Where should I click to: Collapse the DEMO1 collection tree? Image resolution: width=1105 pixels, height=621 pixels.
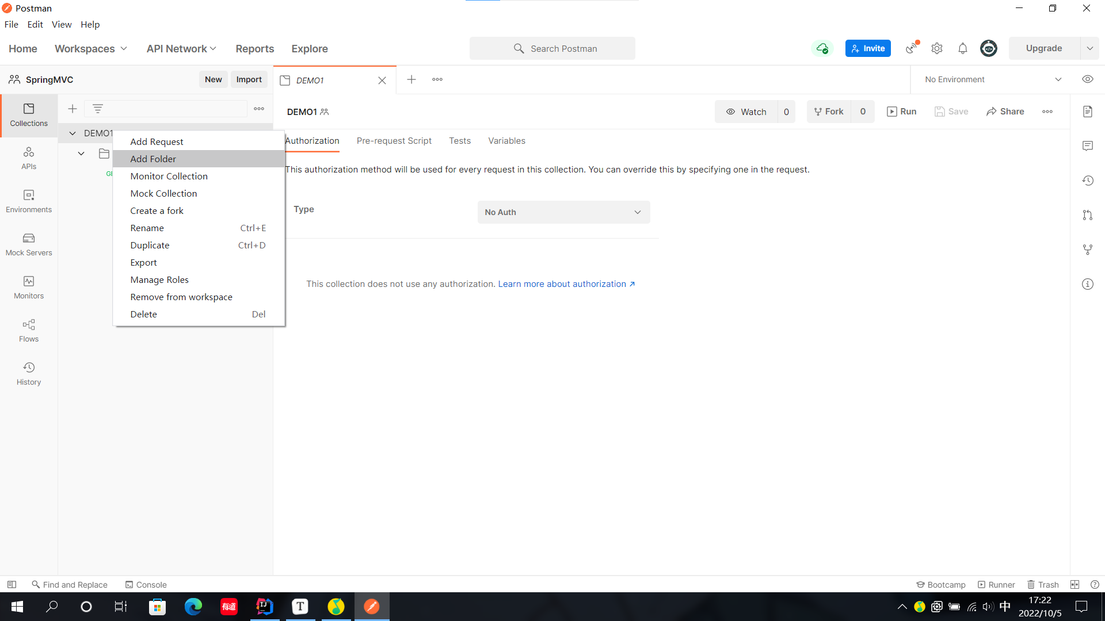73,133
